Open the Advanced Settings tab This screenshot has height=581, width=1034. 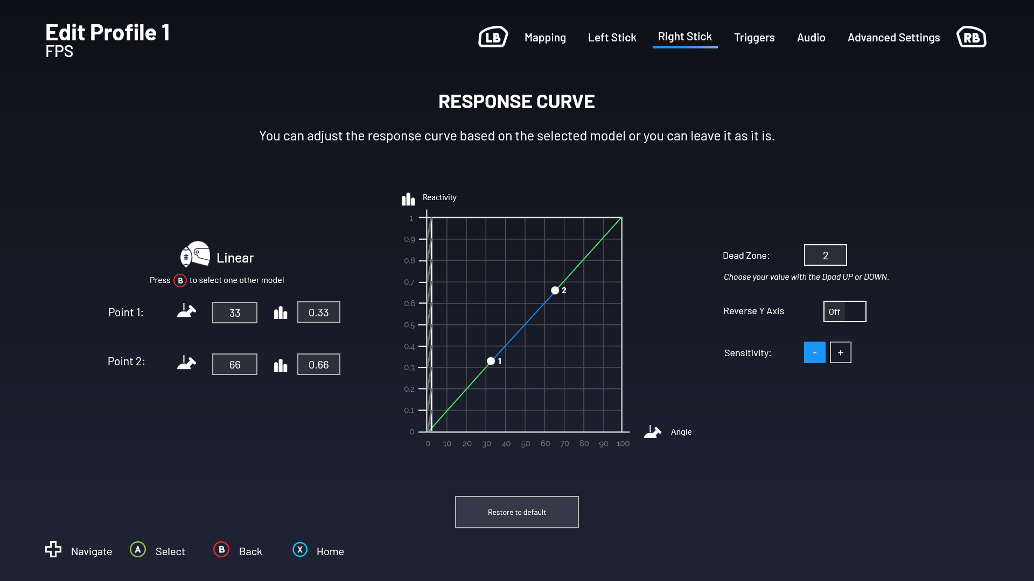[x=893, y=37]
